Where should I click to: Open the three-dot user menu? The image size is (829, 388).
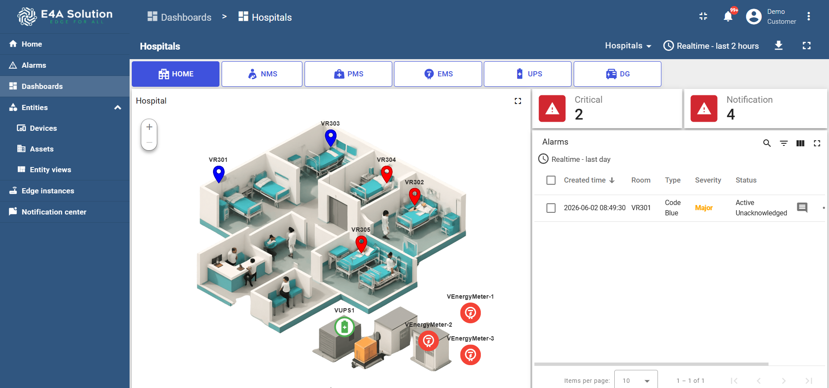coord(809,17)
